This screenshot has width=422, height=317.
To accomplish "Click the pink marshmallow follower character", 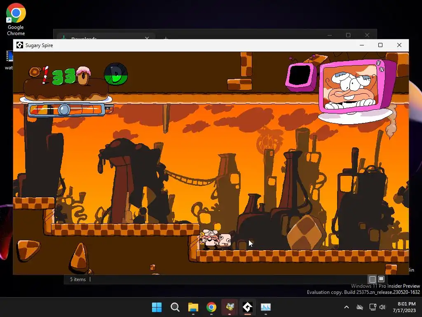I will pyautogui.click(x=225, y=241).
